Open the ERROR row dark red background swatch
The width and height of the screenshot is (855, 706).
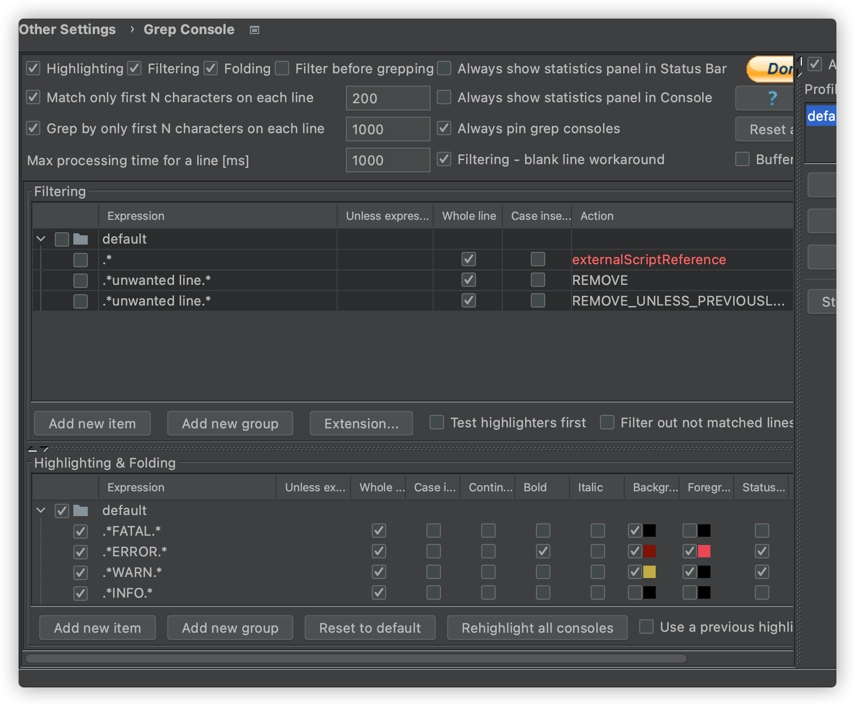click(x=650, y=551)
